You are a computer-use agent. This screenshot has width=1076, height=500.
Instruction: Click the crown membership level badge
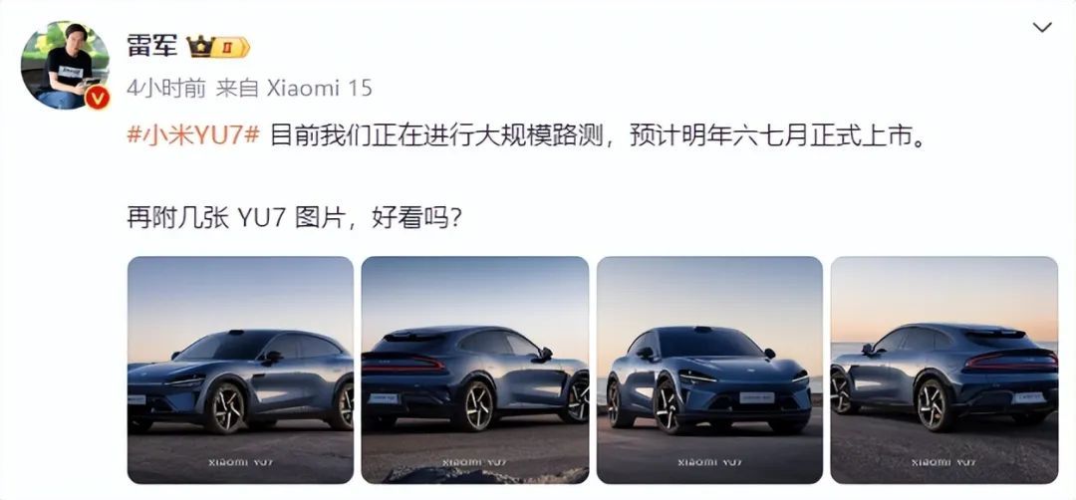(x=219, y=47)
